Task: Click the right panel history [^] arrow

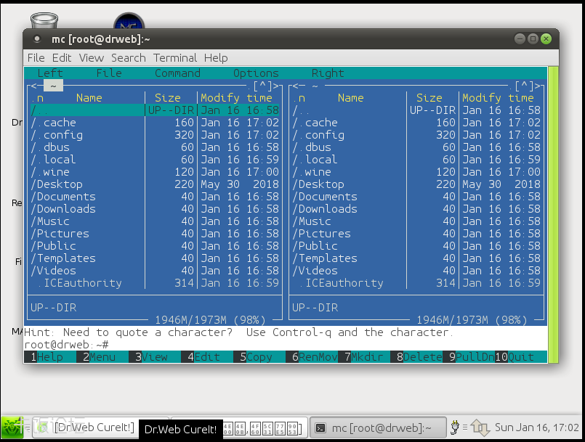Action: pyautogui.click(x=523, y=86)
